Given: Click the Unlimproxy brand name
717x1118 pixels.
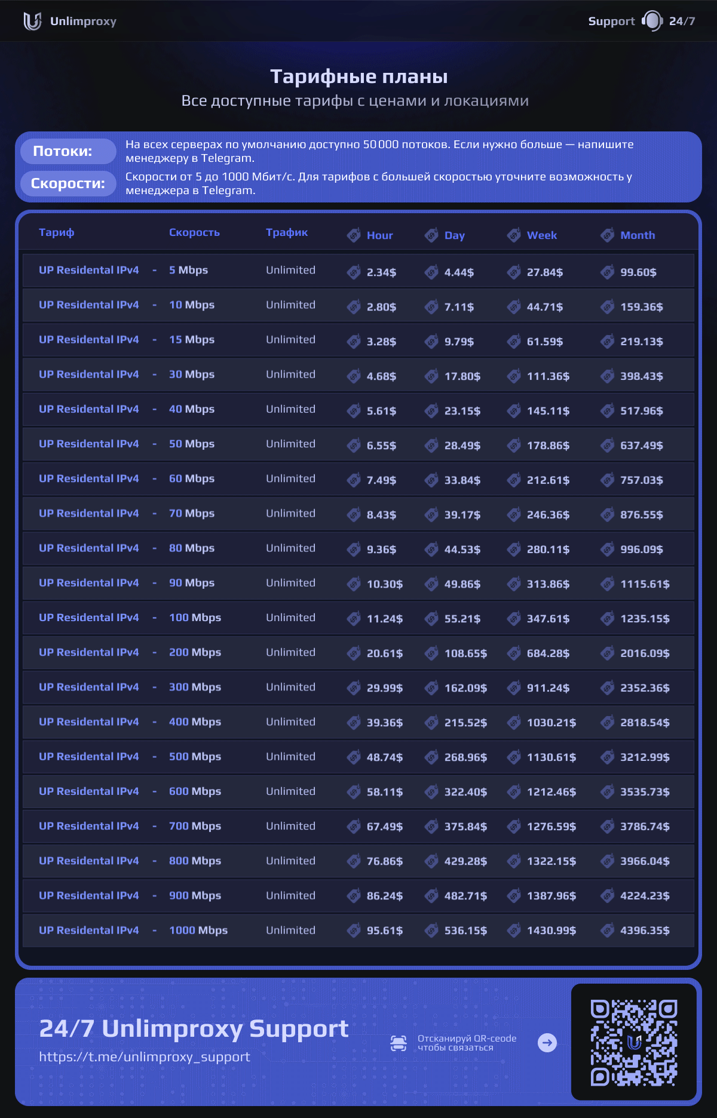Looking at the screenshot, I should 83,21.
